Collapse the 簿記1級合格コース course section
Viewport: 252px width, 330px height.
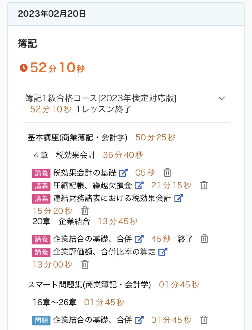pos(222,98)
